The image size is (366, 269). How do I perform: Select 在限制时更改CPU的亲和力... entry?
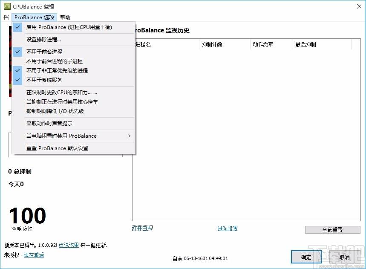coord(73,93)
